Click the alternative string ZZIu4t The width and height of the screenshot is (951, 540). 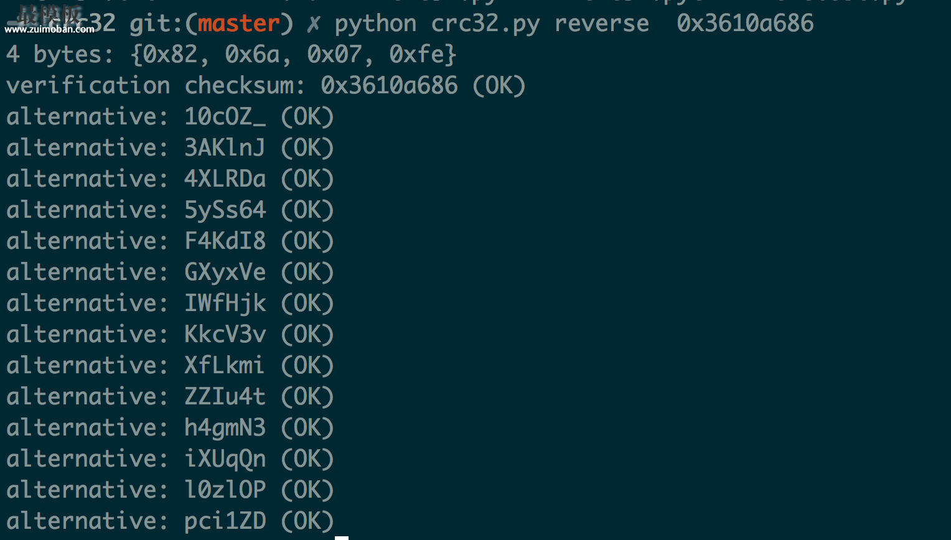(225, 397)
